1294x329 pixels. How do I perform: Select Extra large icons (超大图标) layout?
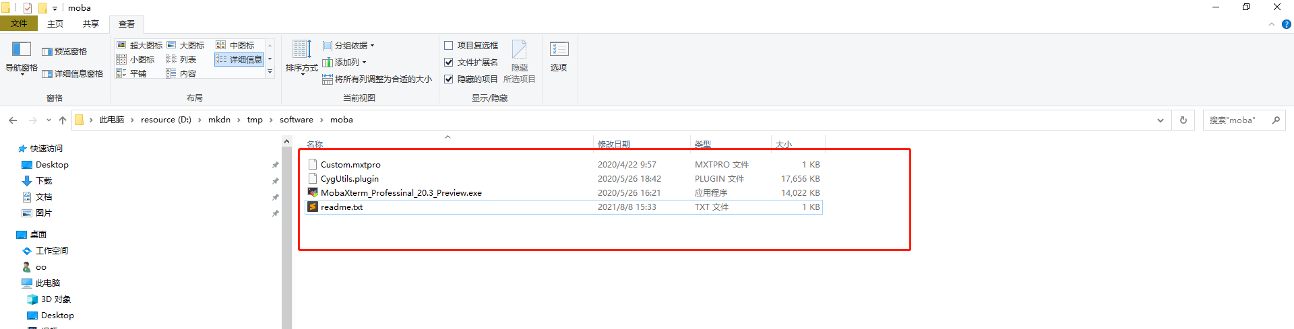140,45
